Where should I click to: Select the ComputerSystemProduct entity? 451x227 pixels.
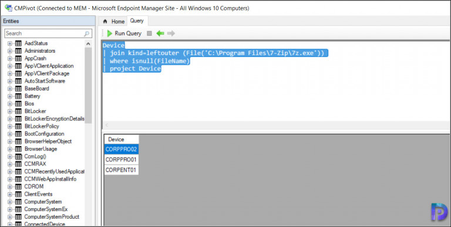tap(52, 217)
